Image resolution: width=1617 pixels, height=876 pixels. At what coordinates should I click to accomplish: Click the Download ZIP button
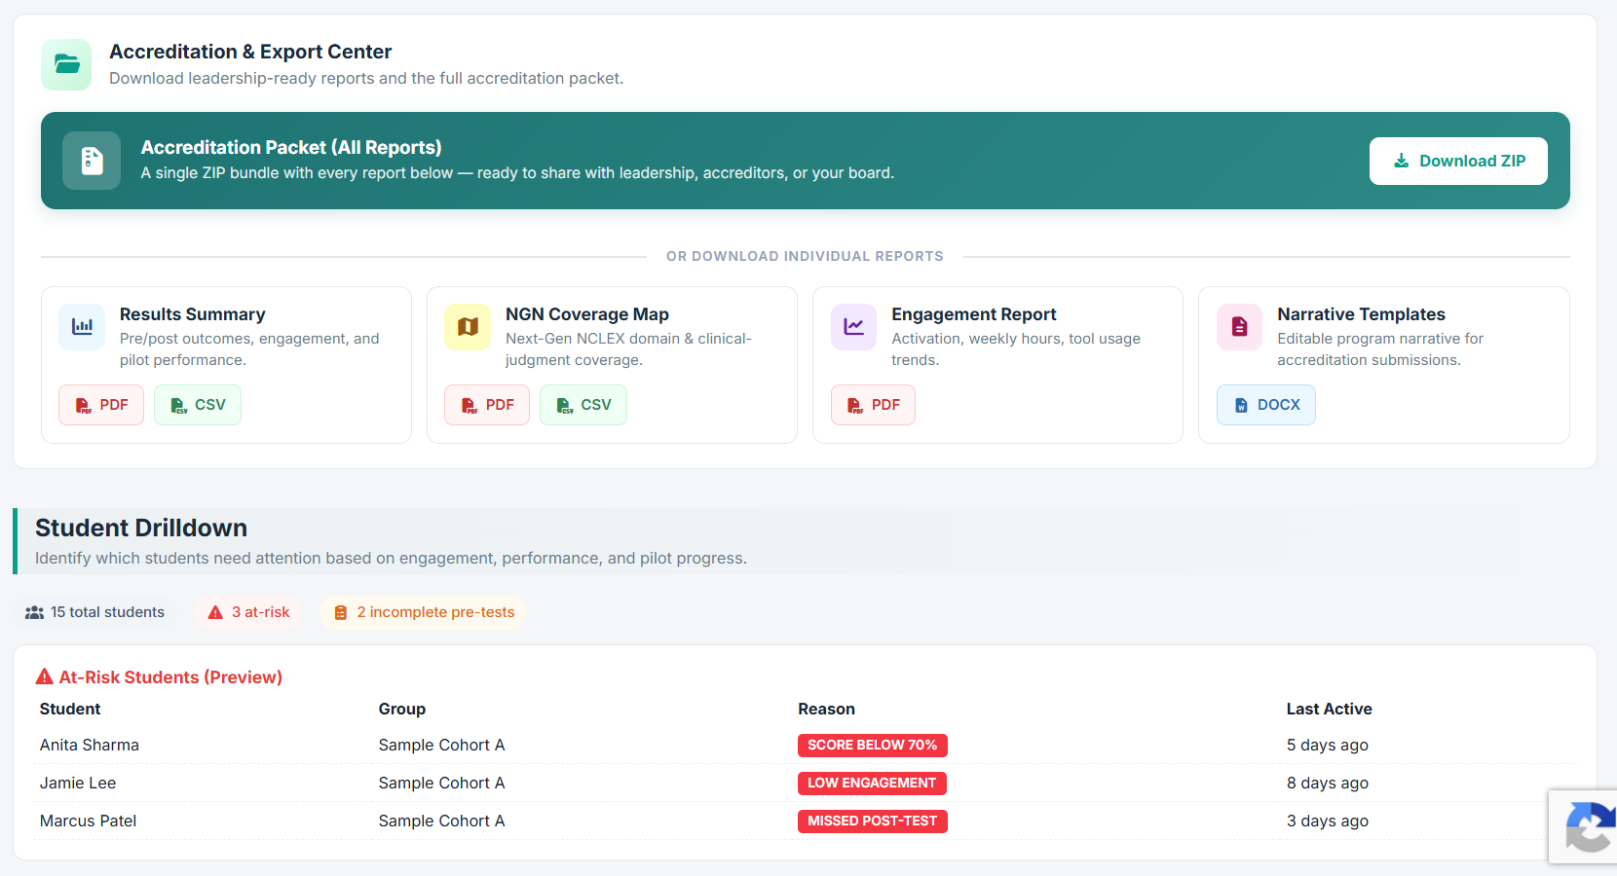tap(1458, 161)
